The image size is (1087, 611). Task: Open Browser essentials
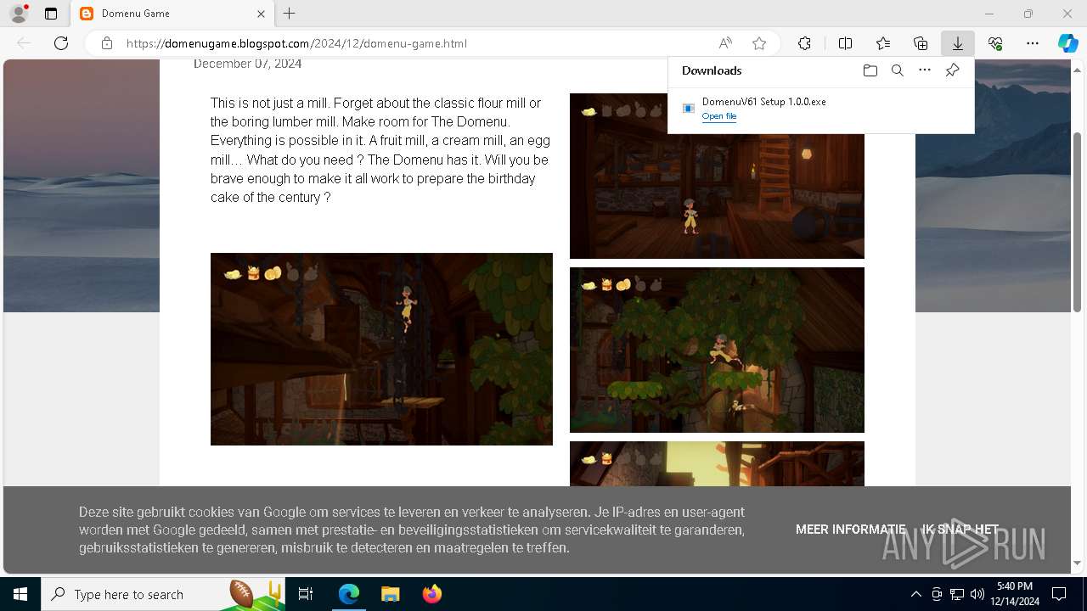point(995,43)
